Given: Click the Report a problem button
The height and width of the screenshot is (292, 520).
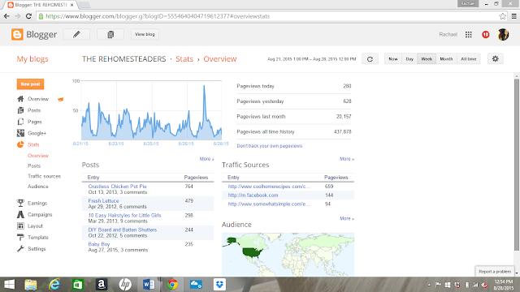Looking at the screenshot, I should 495,272.
